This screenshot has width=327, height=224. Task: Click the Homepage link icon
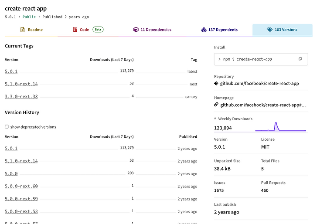click(x=216, y=105)
